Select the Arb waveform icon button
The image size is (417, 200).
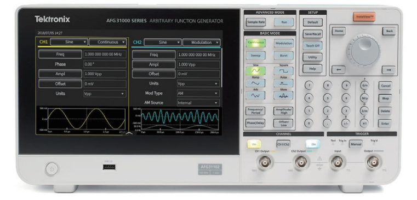click(255, 96)
